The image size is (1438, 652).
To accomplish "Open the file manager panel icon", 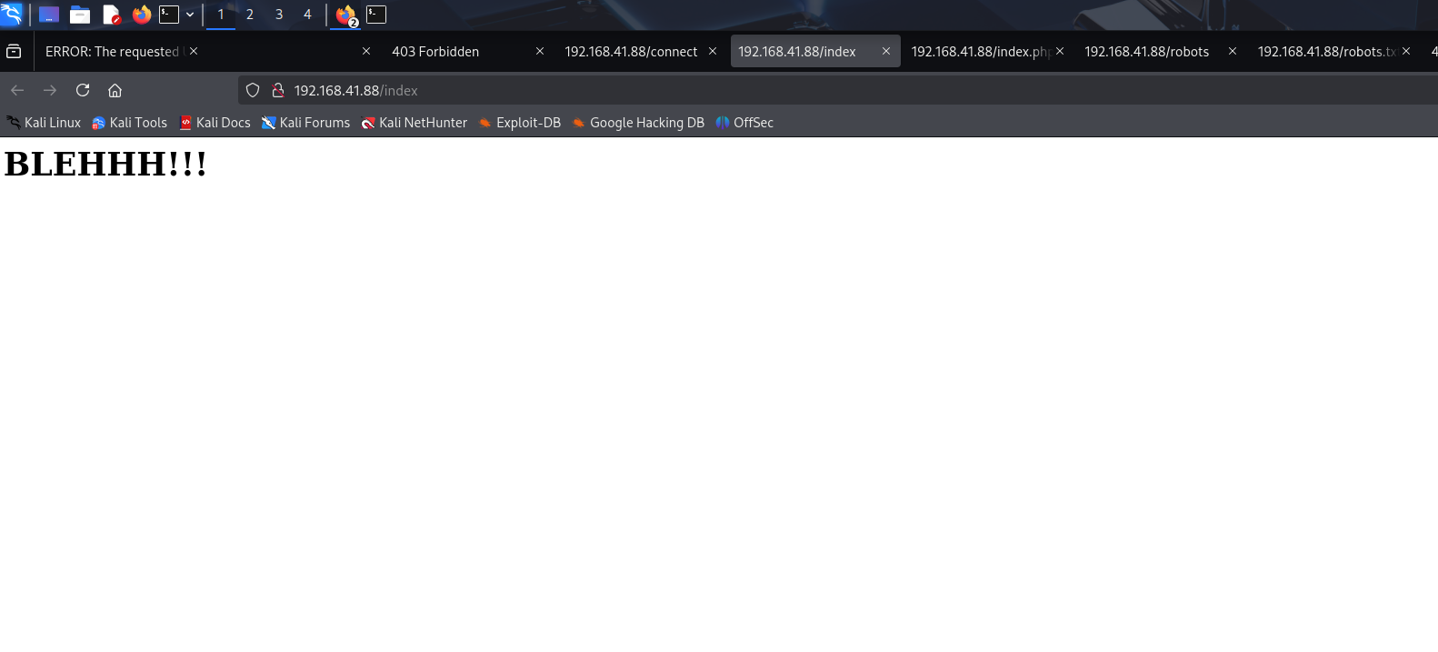I will coord(80,15).
